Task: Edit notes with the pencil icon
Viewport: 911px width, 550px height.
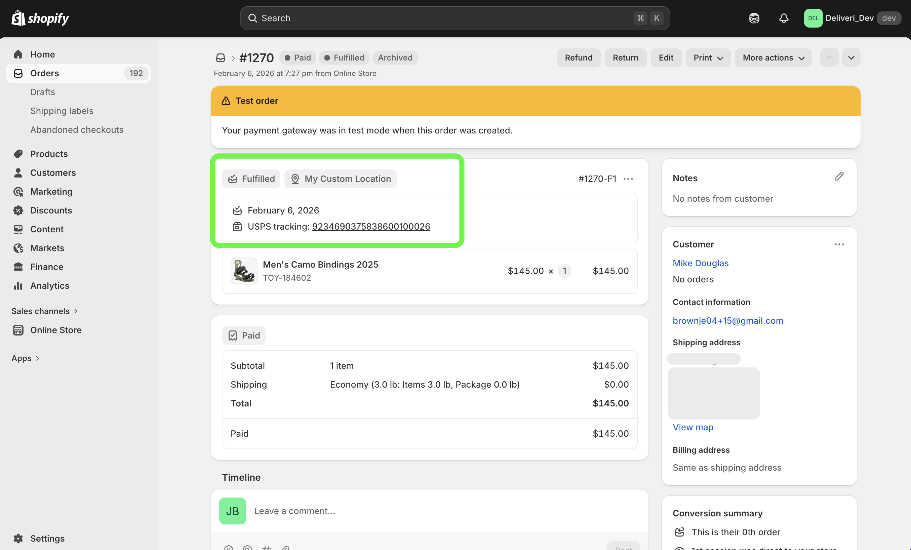Action: click(839, 176)
